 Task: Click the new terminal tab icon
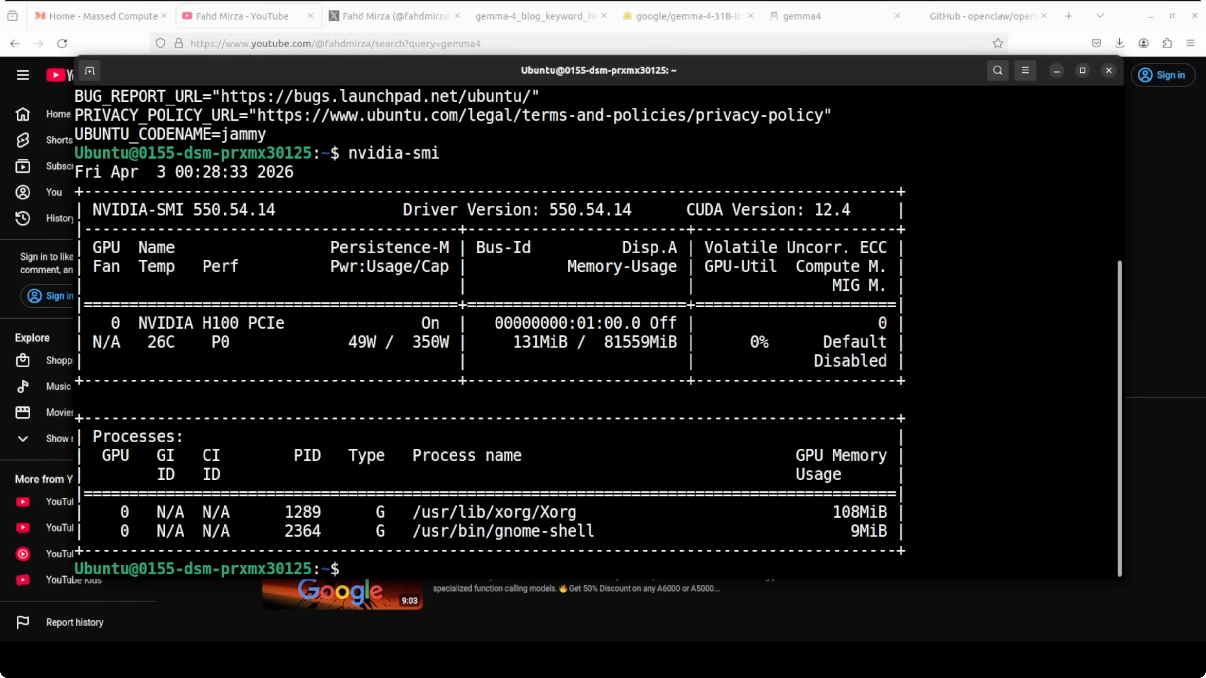(89, 71)
